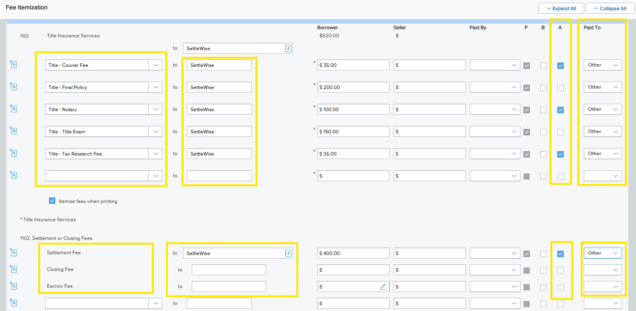Open Paid To dropdown for Settlement Fee
Screen dimensions: 636x311
[603, 253]
